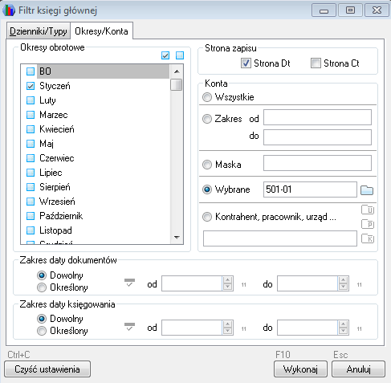Toggle the Strona Dt checkbox
The height and width of the screenshot is (383, 391).
click(x=246, y=63)
